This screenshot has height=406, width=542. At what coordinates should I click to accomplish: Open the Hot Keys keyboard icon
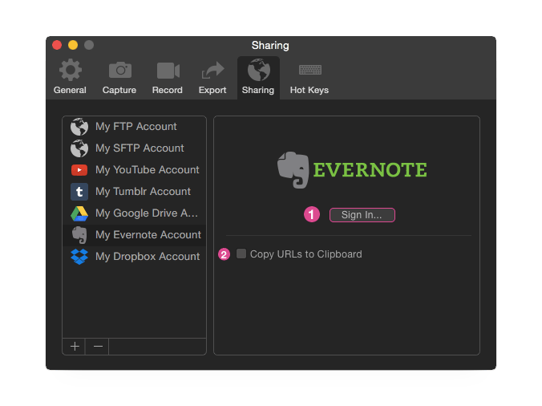coord(310,70)
